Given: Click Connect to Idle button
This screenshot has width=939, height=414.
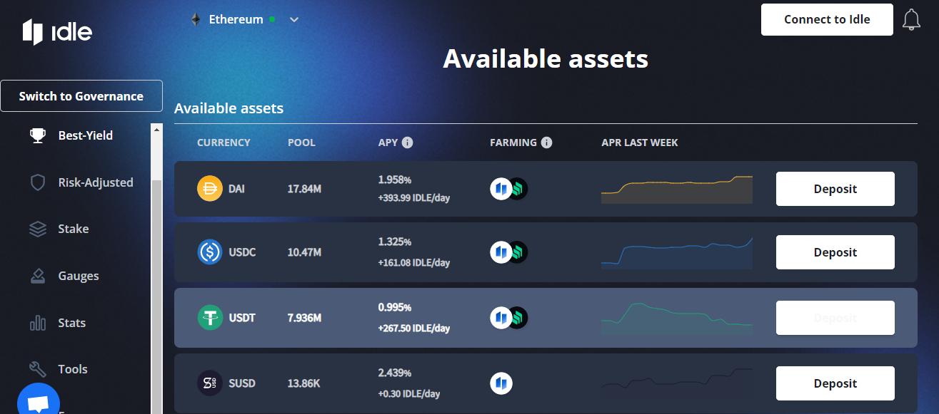Looking at the screenshot, I should [827, 19].
